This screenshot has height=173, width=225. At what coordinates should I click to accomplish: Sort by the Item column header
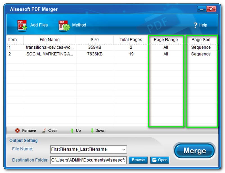(x=12, y=40)
